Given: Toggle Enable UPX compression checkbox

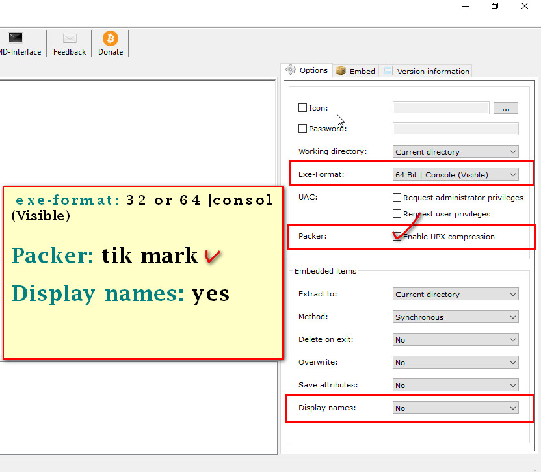Looking at the screenshot, I should pyautogui.click(x=397, y=237).
